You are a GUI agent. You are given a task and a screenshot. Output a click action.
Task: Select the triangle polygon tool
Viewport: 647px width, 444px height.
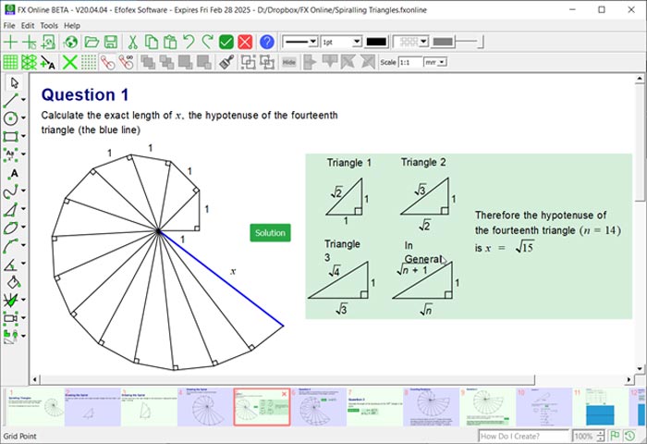pos(11,209)
